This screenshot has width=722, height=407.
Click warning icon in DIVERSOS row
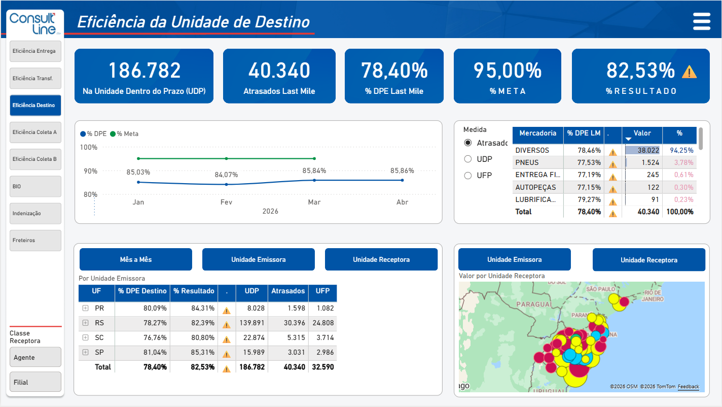[x=613, y=152]
